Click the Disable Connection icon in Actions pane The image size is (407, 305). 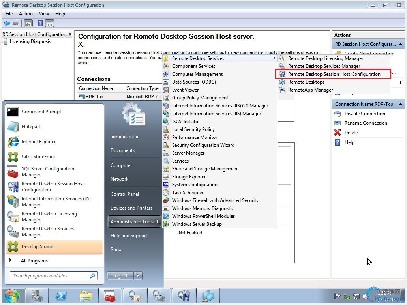point(338,114)
